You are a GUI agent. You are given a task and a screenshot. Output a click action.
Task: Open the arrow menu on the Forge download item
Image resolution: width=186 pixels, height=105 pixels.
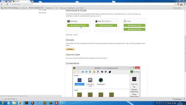coord(19,99)
